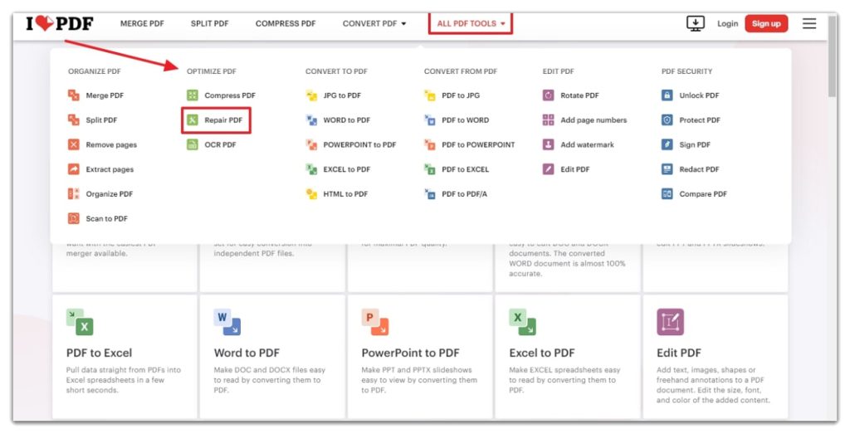Click the PDF to PDF/A icon

tap(430, 194)
